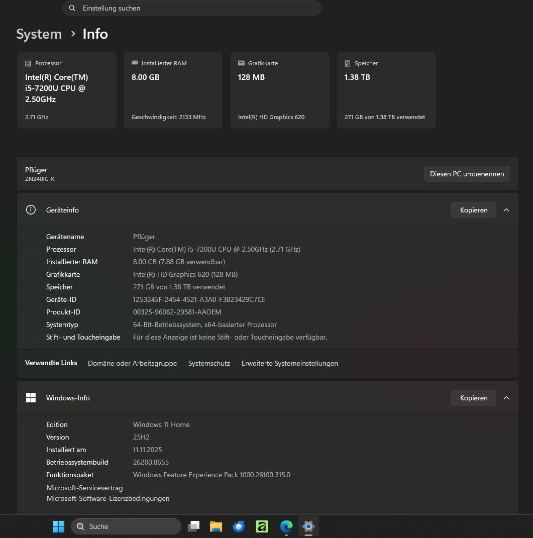
Task: Click the Settings gear in taskbar
Action: (x=308, y=526)
